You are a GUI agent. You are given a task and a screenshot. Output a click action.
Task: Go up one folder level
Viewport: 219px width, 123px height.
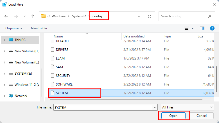[x=33, y=16]
